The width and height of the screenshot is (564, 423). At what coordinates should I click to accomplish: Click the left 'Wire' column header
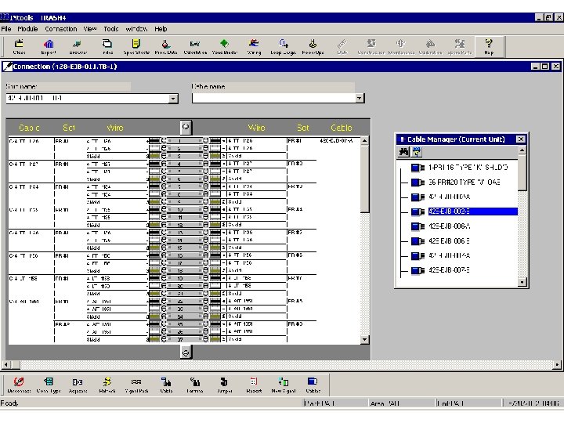coord(115,128)
